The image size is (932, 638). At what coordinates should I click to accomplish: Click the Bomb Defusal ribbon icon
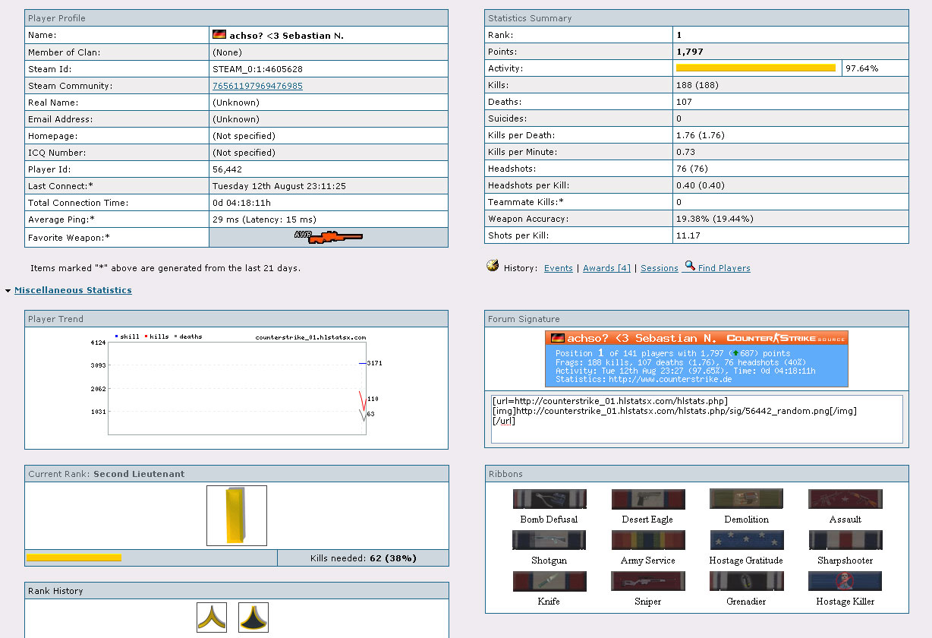549,499
